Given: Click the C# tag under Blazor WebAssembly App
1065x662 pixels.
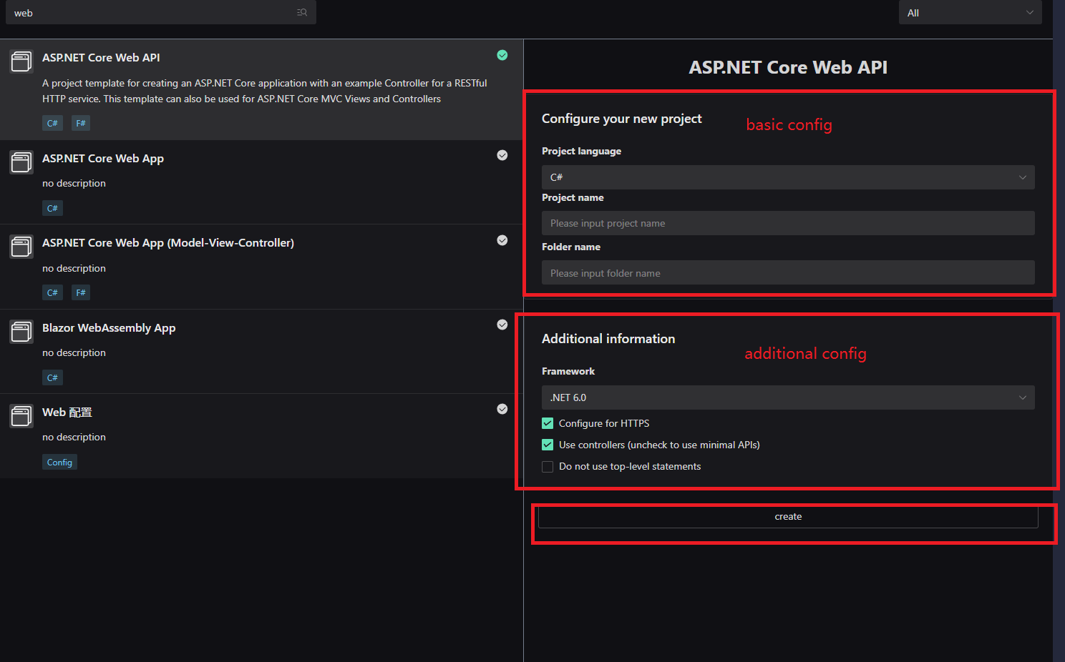Looking at the screenshot, I should click(52, 377).
